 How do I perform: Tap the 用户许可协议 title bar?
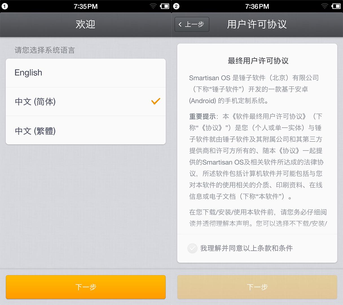pos(257,25)
